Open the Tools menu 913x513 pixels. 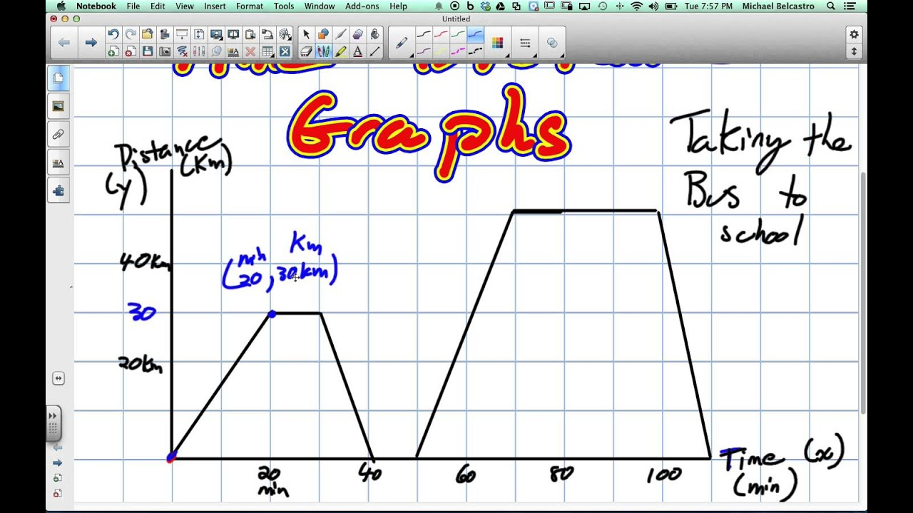pos(284,6)
